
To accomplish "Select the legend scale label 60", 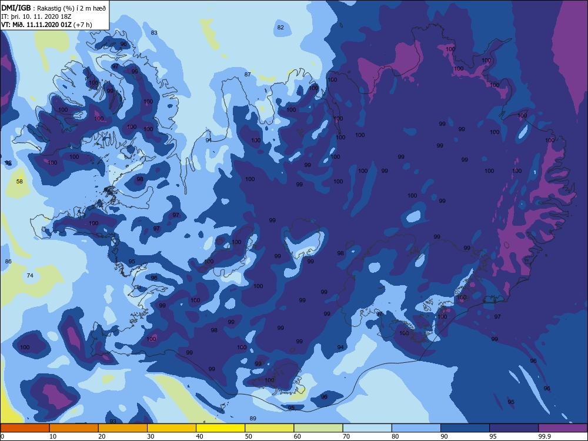I will tap(298, 436).
